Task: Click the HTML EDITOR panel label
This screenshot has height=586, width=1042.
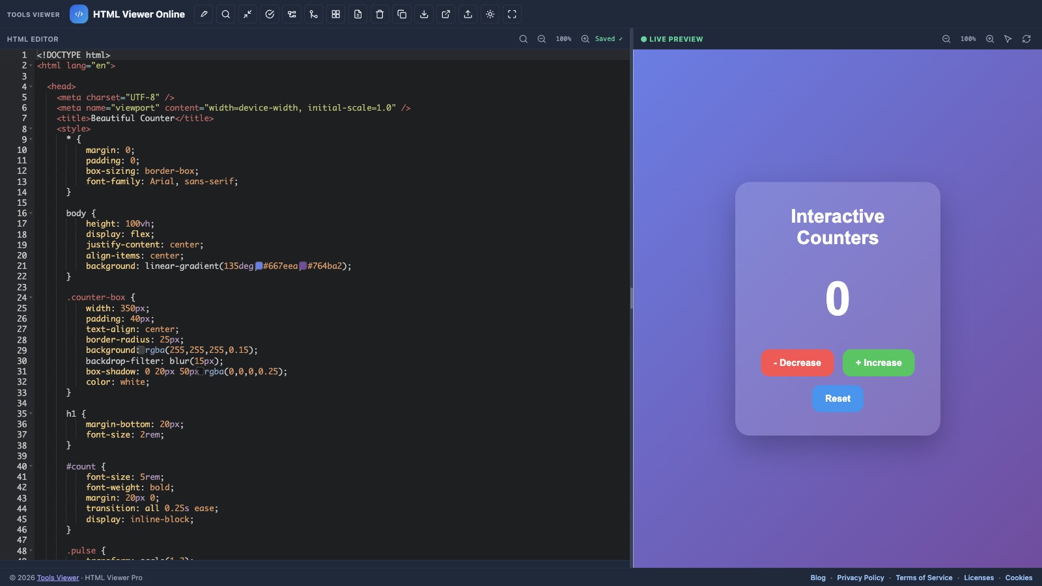Action: [x=33, y=39]
